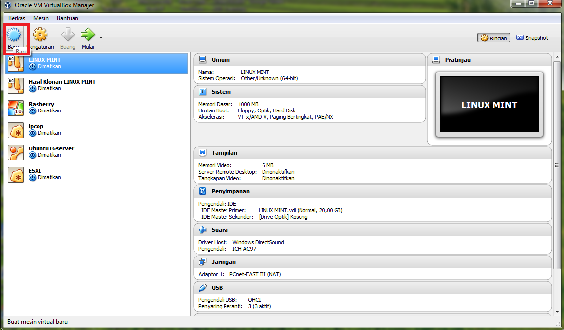This screenshot has width=564, height=330.
Task: Switch to the Rincian details view
Action: (x=493, y=38)
